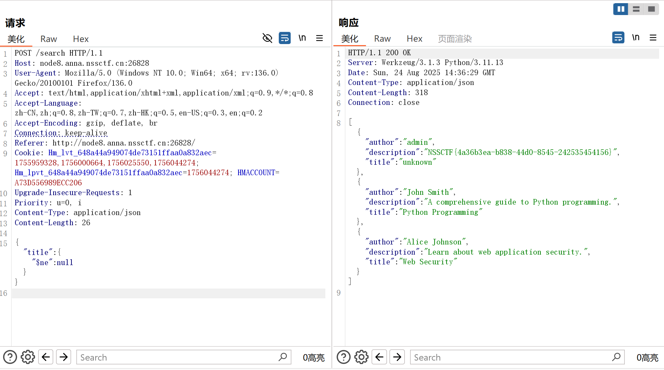
Task: Go to previous match in request search
Action: tap(46, 357)
